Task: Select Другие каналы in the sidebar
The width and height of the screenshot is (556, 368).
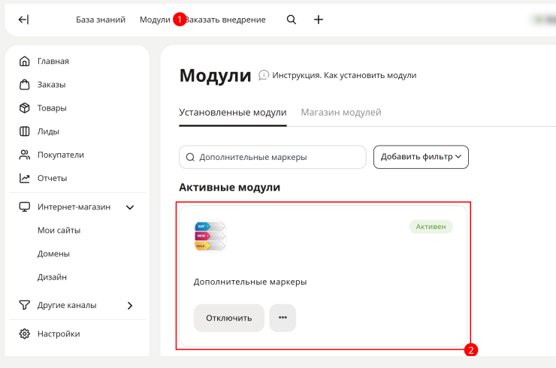Action: (x=67, y=305)
